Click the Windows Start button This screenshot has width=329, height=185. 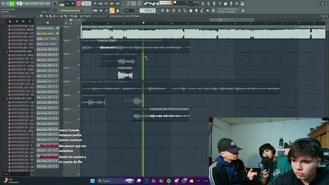pyautogui.click(x=93, y=181)
